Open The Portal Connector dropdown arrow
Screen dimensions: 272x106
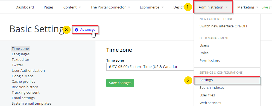[129, 7]
